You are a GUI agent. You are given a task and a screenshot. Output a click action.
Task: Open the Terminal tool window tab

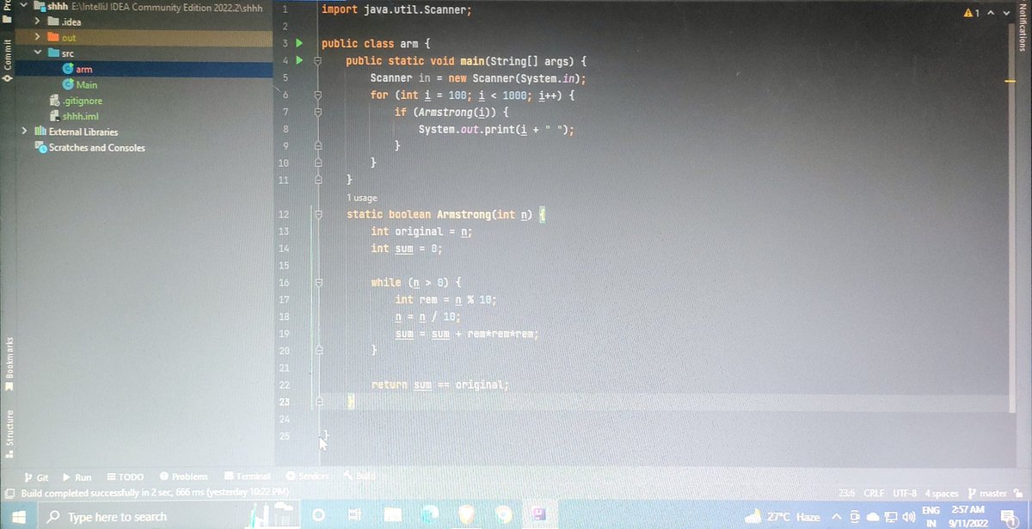tap(248, 477)
